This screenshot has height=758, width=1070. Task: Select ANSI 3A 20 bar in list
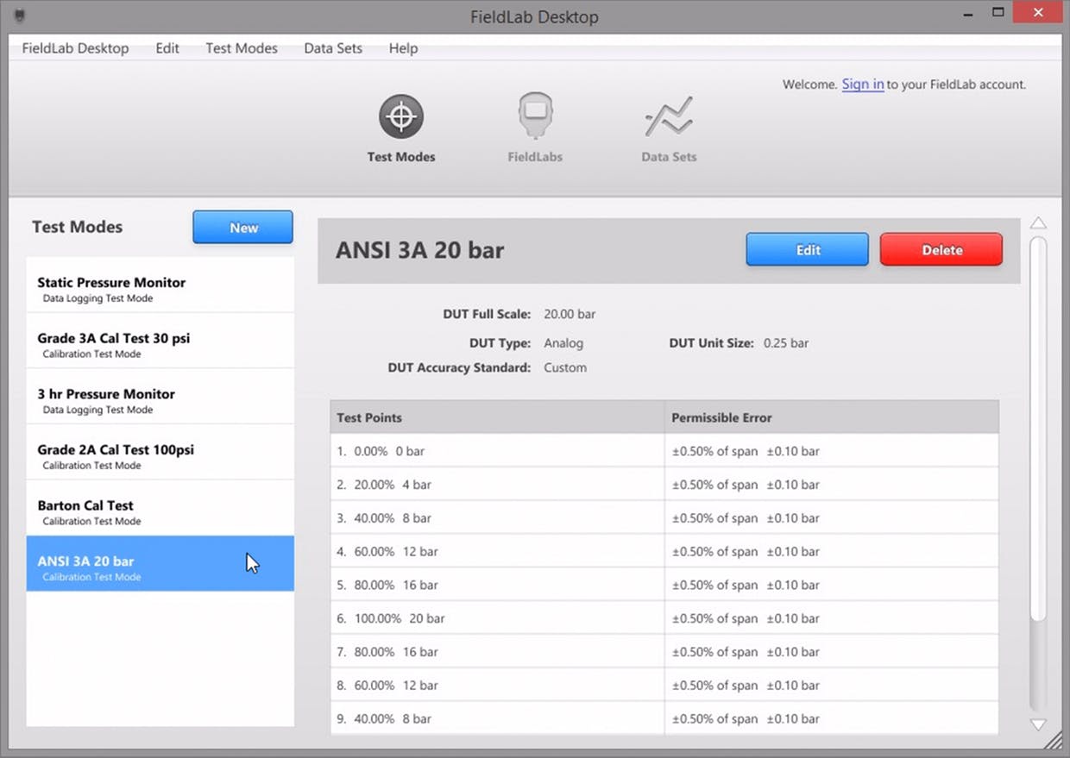coord(160,564)
